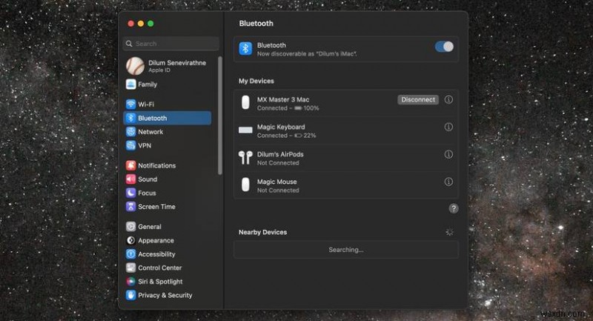
Task: Open General via its gear icon
Action: [131, 226]
